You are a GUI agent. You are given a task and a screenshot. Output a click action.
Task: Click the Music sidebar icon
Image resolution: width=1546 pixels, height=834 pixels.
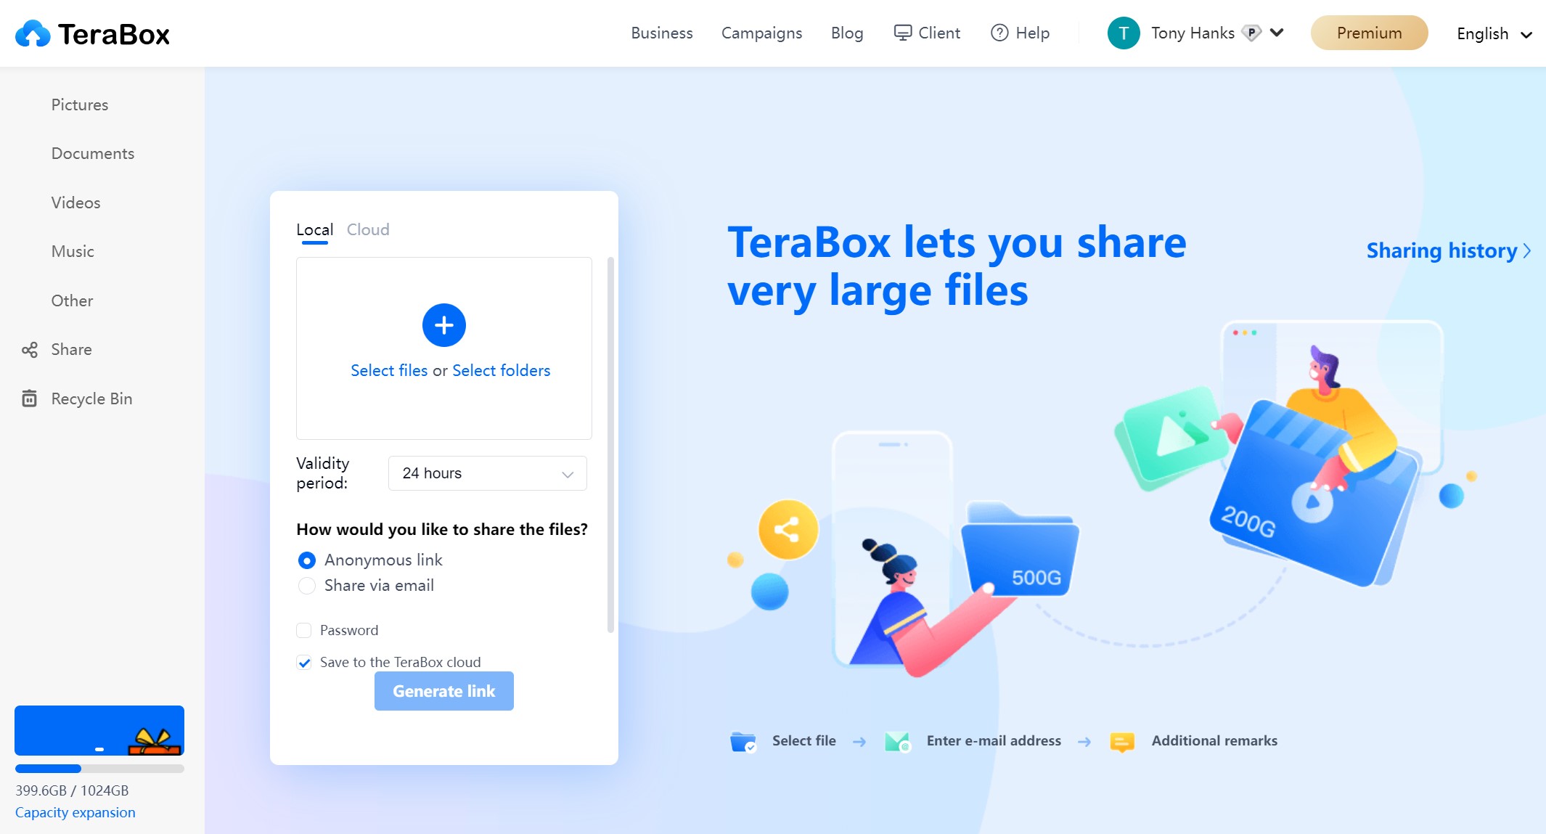[x=73, y=250]
